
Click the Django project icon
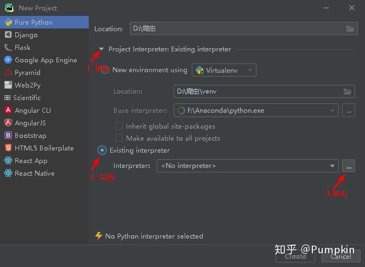click(8, 35)
